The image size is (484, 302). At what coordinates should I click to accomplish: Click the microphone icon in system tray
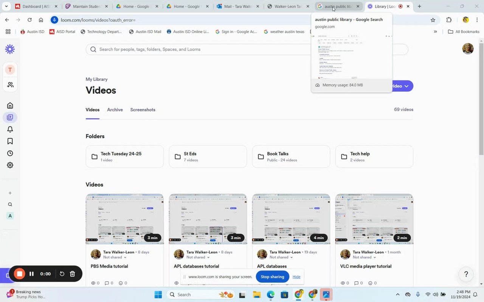point(418,294)
